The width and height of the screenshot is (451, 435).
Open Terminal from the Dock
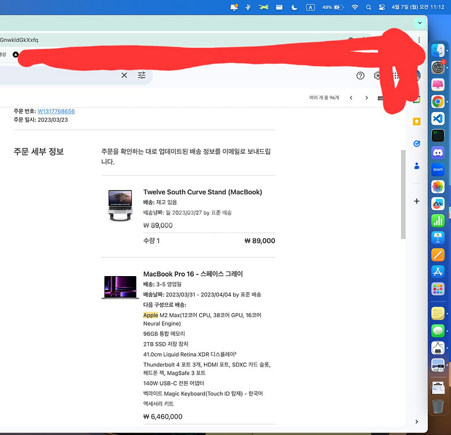pos(438,136)
